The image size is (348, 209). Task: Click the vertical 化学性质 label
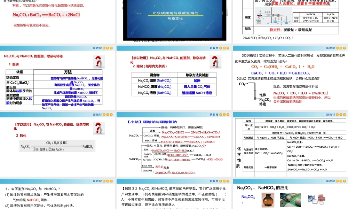click(239, 157)
